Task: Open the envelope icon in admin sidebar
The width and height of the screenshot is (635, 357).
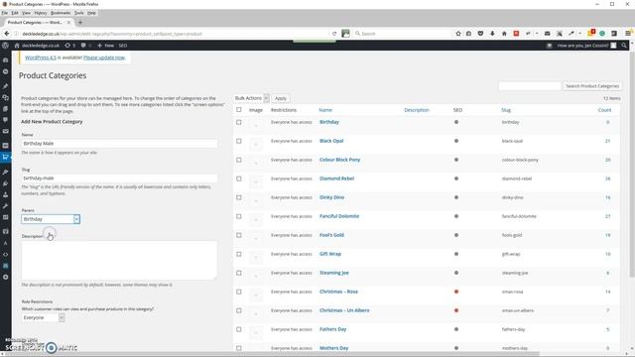Action: click(5, 131)
